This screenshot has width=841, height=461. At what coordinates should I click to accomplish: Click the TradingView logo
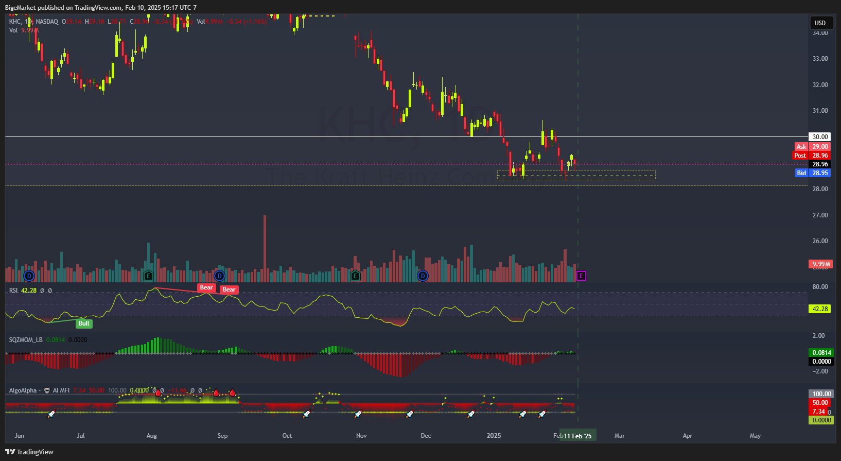point(29,452)
